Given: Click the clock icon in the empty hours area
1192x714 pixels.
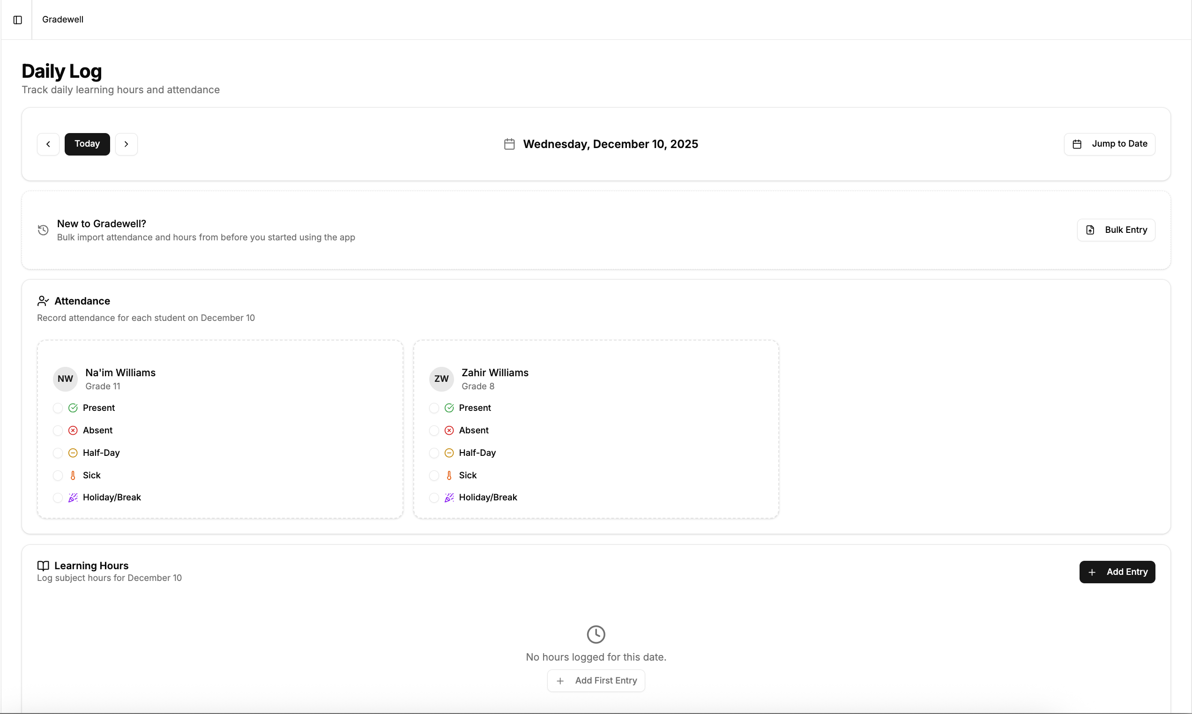Looking at the screenshot, I should 596,634.
